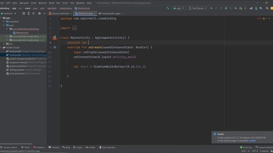Expand the res folder

[3, 44]
